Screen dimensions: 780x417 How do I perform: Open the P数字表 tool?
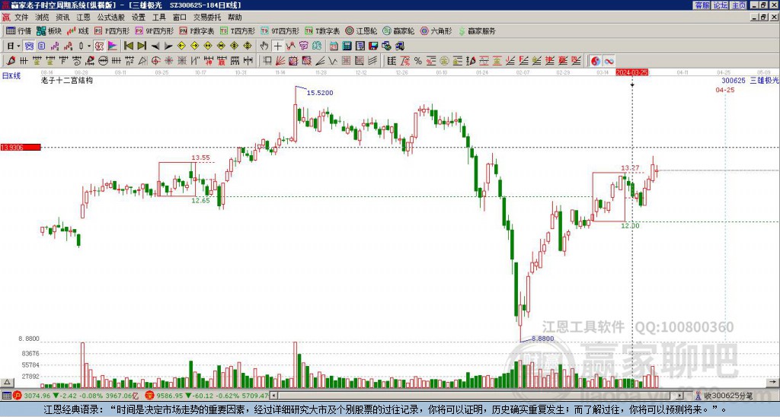(197, 30)
